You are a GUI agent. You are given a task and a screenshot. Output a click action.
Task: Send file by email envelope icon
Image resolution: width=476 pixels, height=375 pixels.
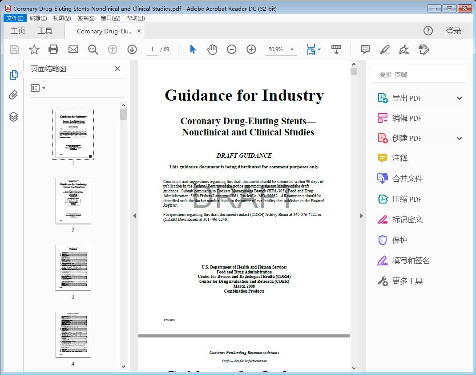(x=73, y=49)
